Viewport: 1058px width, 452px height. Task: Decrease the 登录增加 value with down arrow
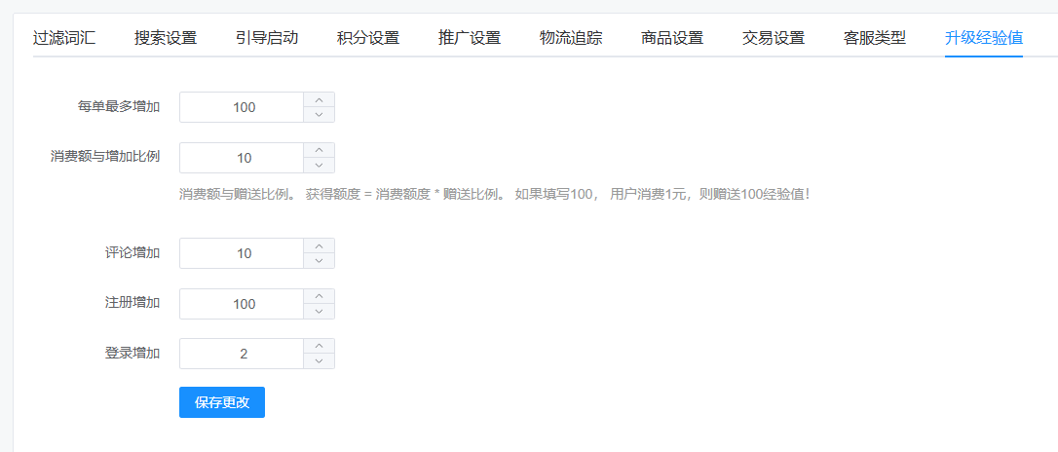(320, 361)
